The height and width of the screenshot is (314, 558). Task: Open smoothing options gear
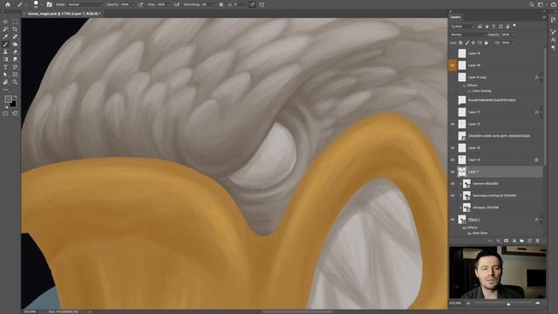click(x=221, y=4)
